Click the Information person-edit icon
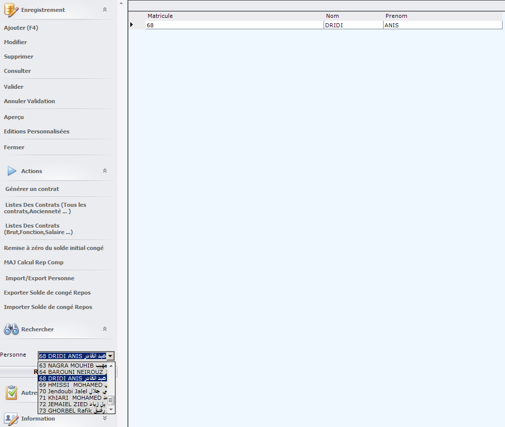The height and width of the screenshot is (427, 505). (11, 419)
